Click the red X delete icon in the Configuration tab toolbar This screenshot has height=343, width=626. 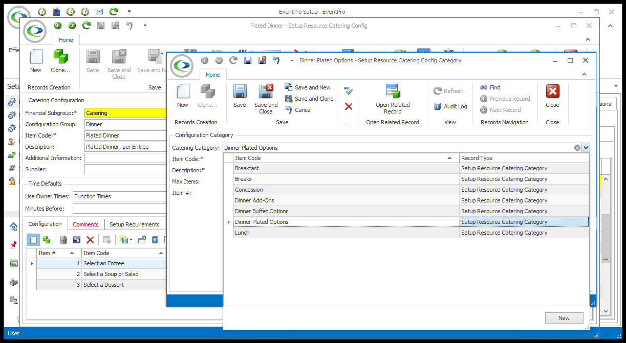(90, 239)
